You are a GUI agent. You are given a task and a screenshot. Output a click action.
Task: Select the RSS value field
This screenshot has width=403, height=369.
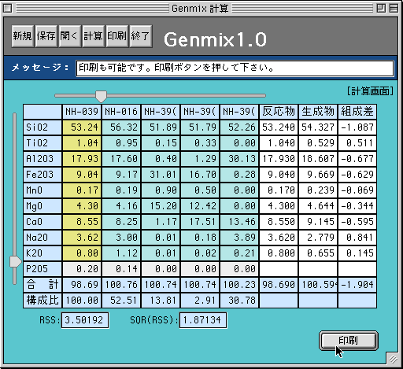click(x=85, y=320)
